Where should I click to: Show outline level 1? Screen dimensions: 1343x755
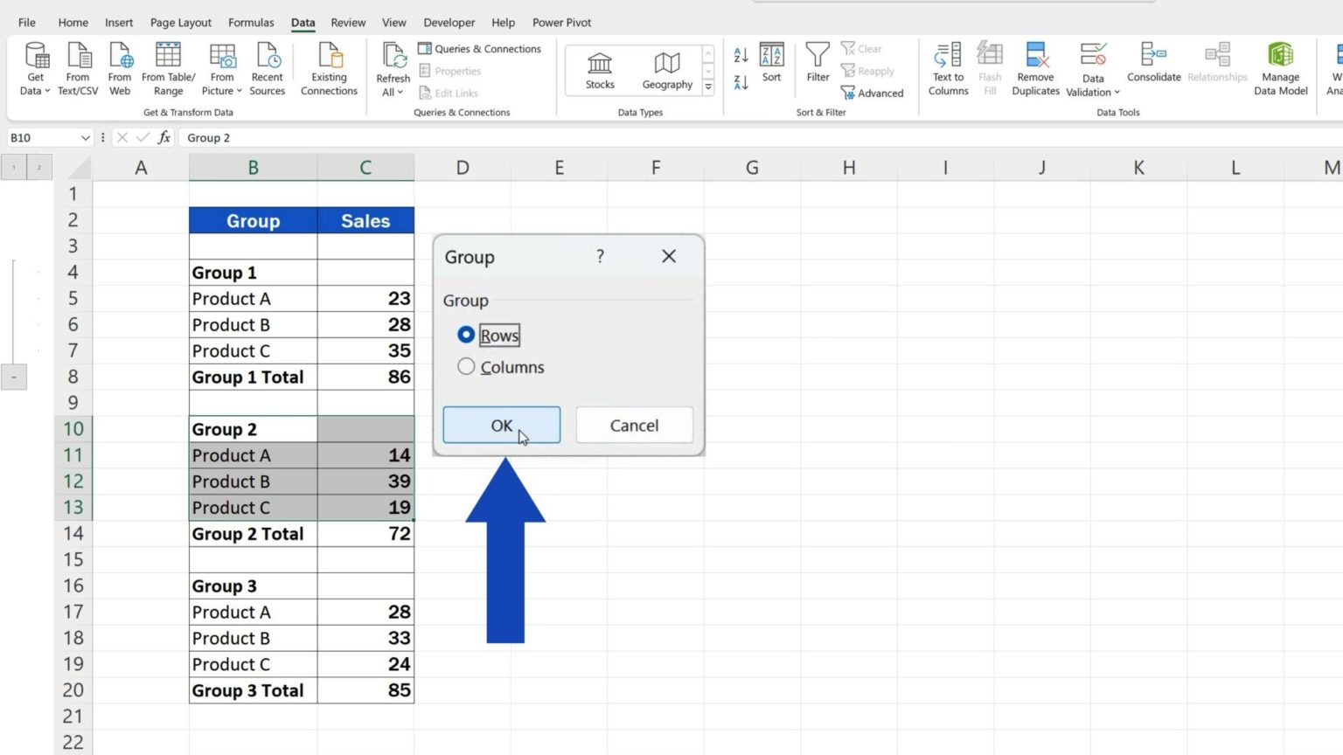coord(14,167)
